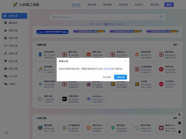Viewport: 186px width, 139px height.
Task: Select 推荐工具 star icon in sidebar
Action: 6,31
